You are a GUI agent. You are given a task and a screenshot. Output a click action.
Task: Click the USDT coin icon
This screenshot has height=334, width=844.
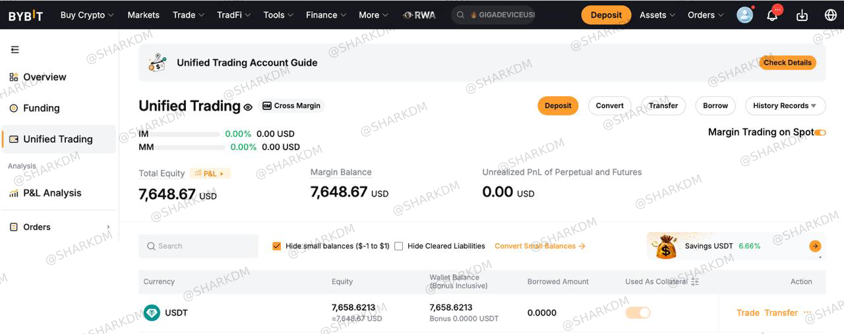pos(152,313)
